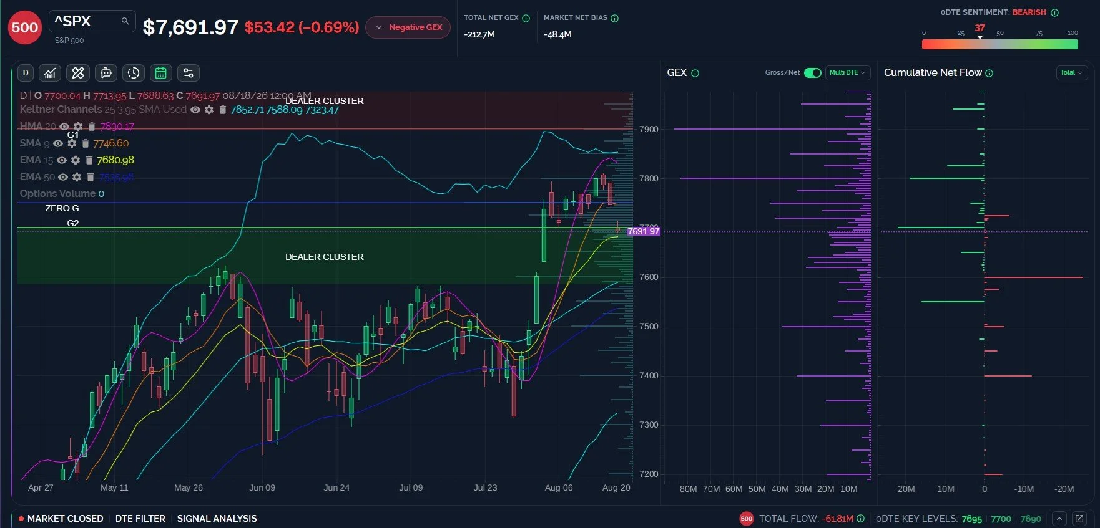Viewport: 1100px width, 528px height.
Task: Open the D timeframe selector
Action: [x=26, y=73]
